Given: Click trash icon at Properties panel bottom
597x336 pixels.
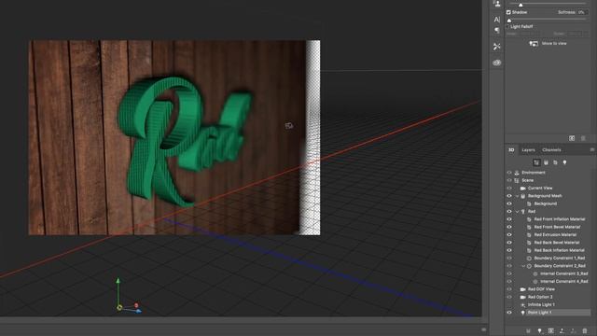Looking at the screenshot, I should coord(583,138).
